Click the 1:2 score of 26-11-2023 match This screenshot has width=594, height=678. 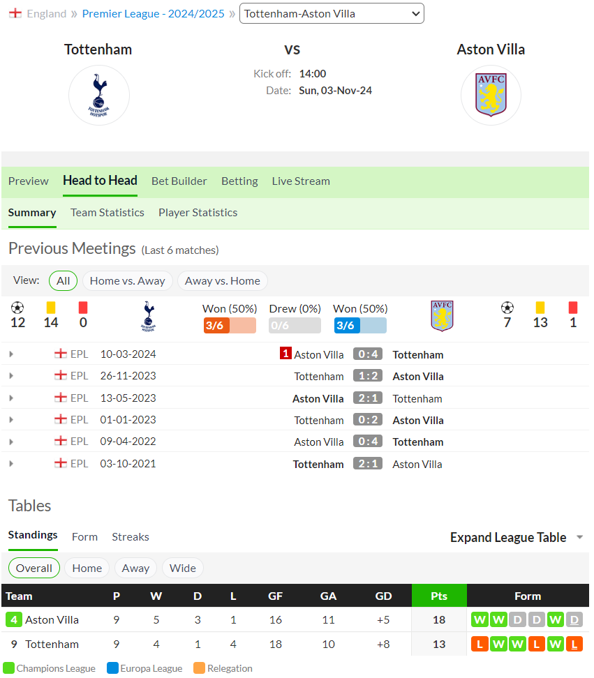coord(368,375)
